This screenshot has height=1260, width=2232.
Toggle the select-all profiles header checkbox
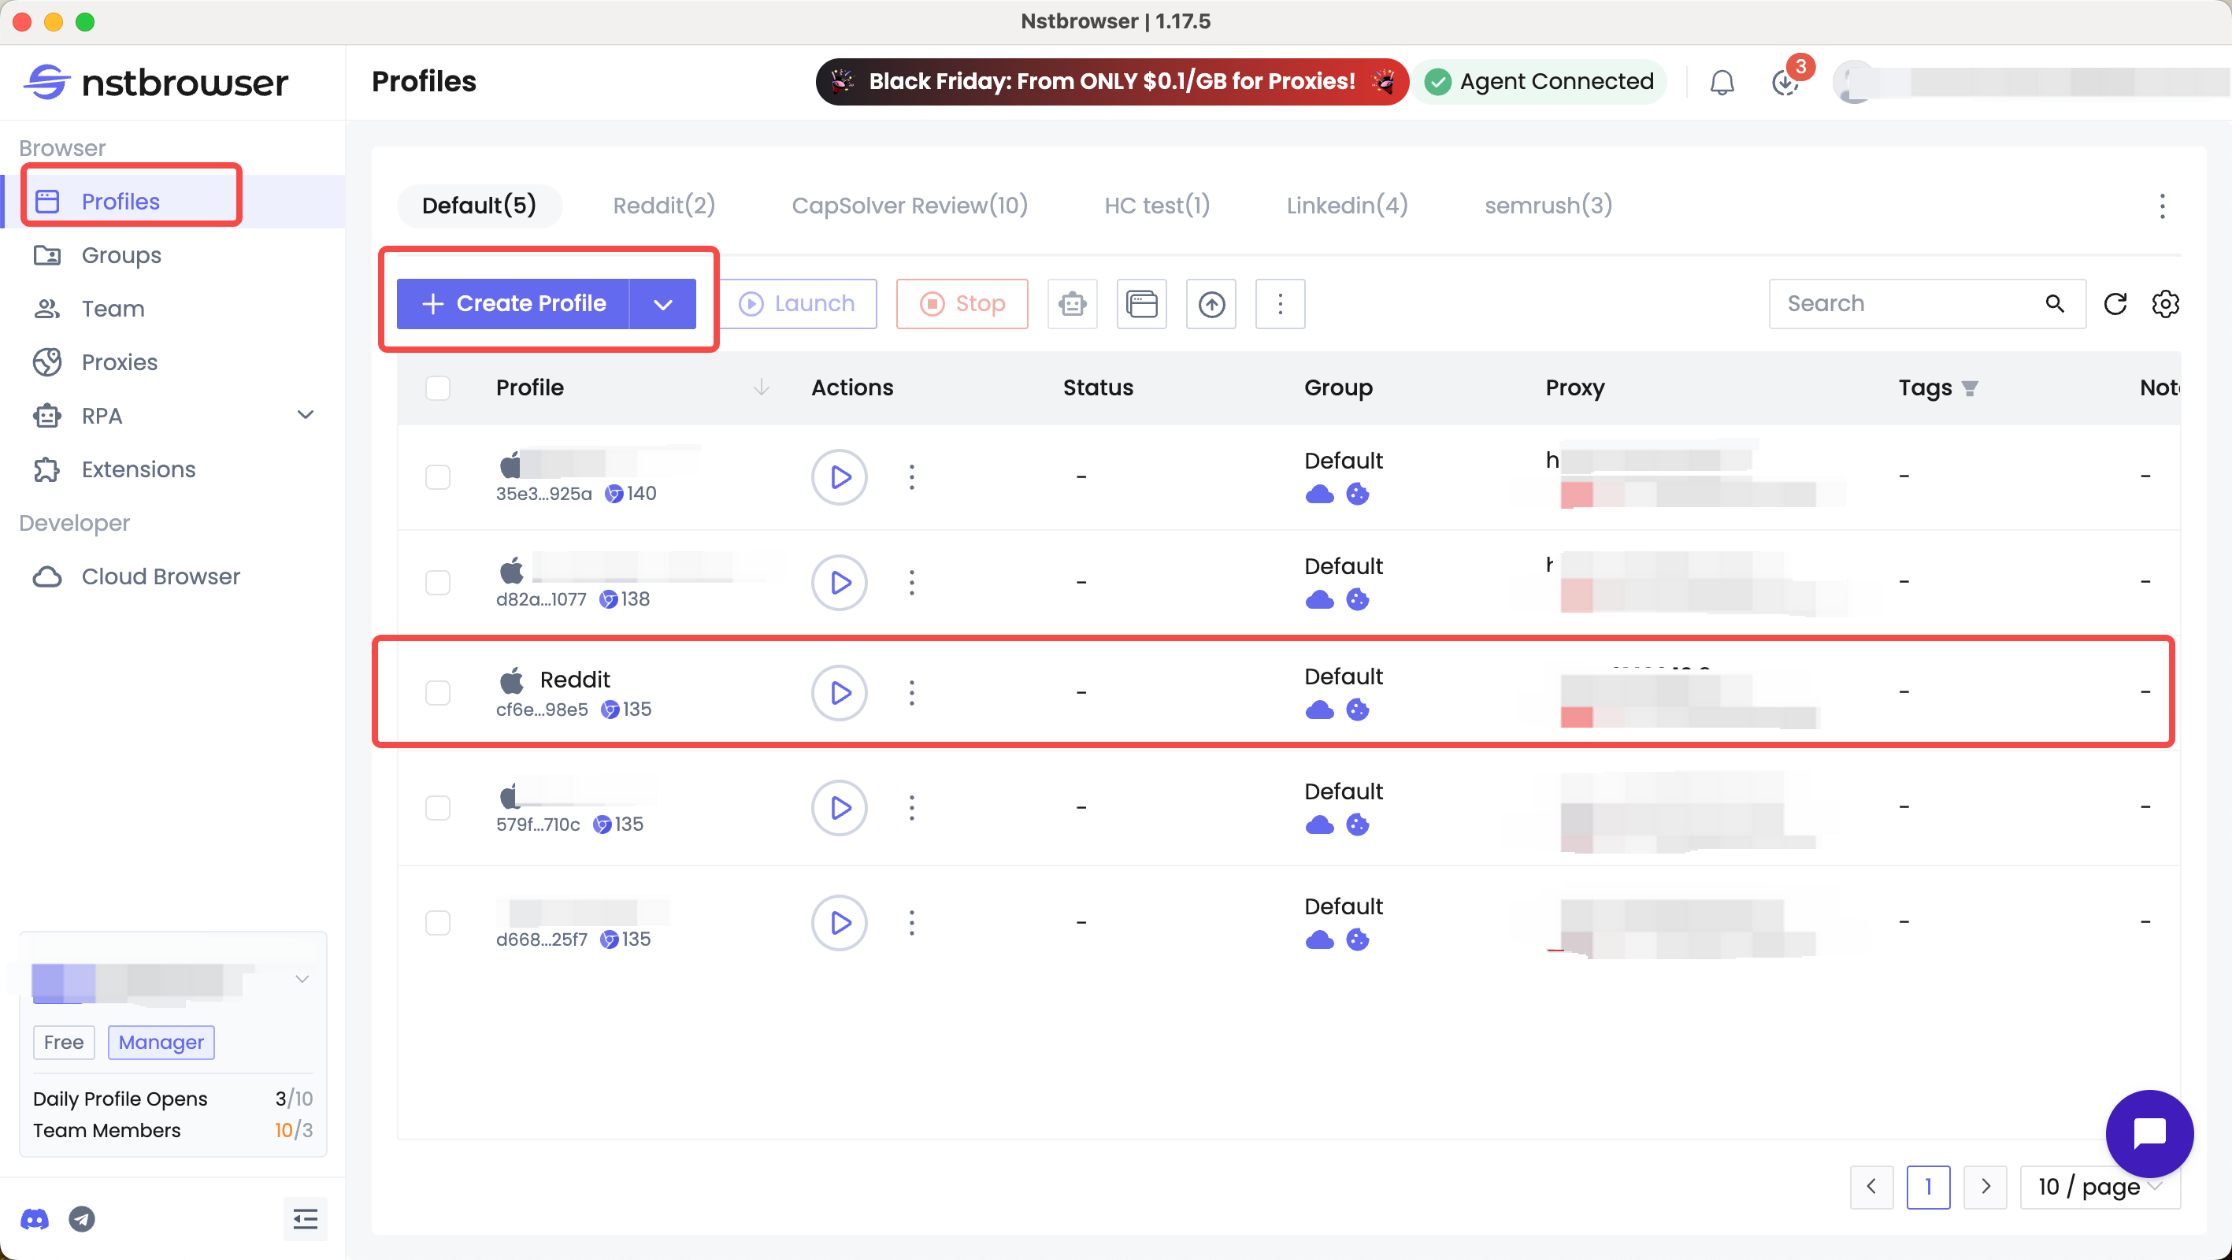coord(438,387)
